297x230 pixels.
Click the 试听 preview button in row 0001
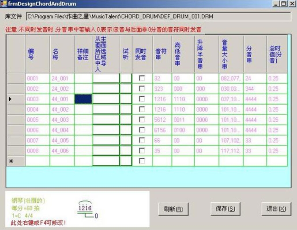126,78
